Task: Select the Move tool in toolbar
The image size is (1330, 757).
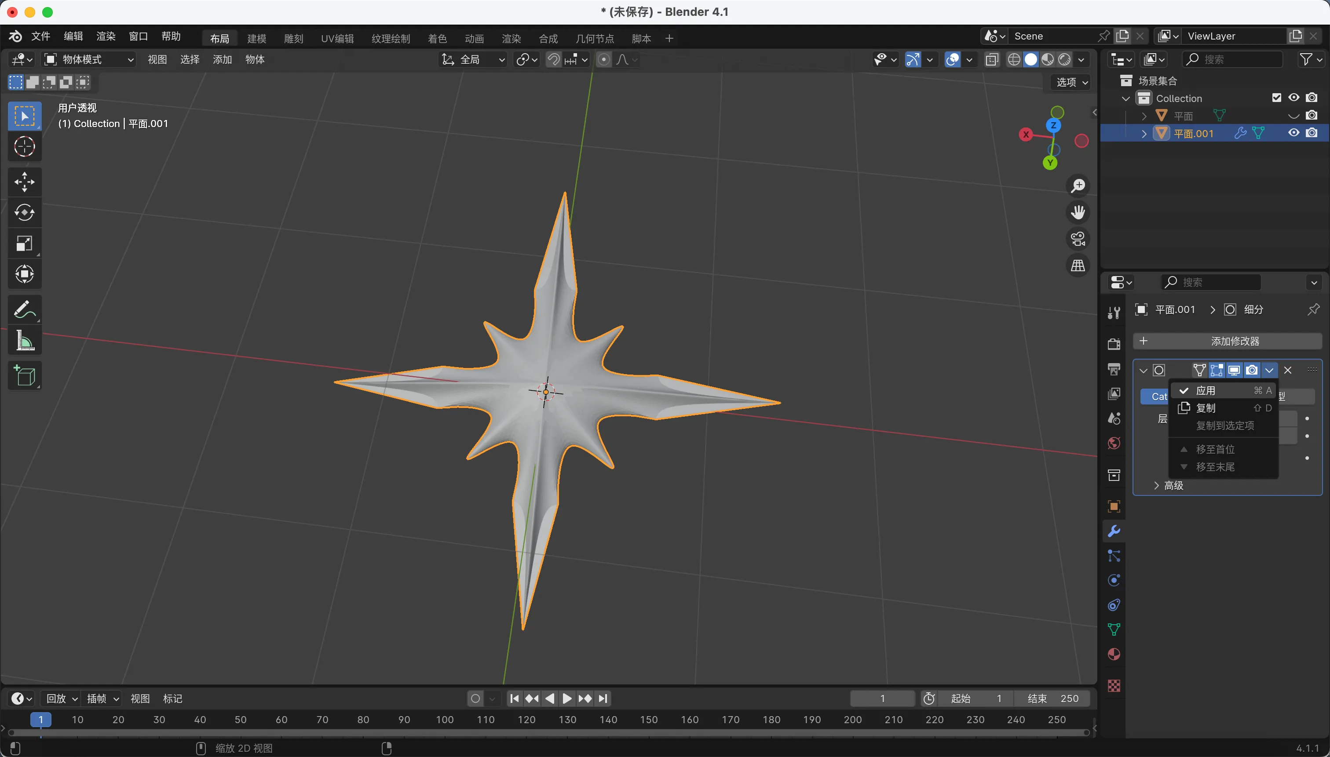Action: 25,182
